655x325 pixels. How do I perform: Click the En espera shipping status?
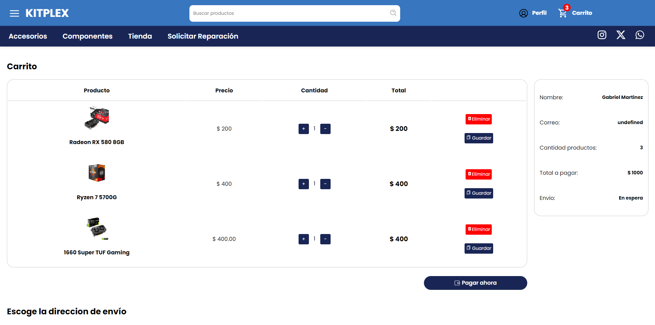(631, 198)
